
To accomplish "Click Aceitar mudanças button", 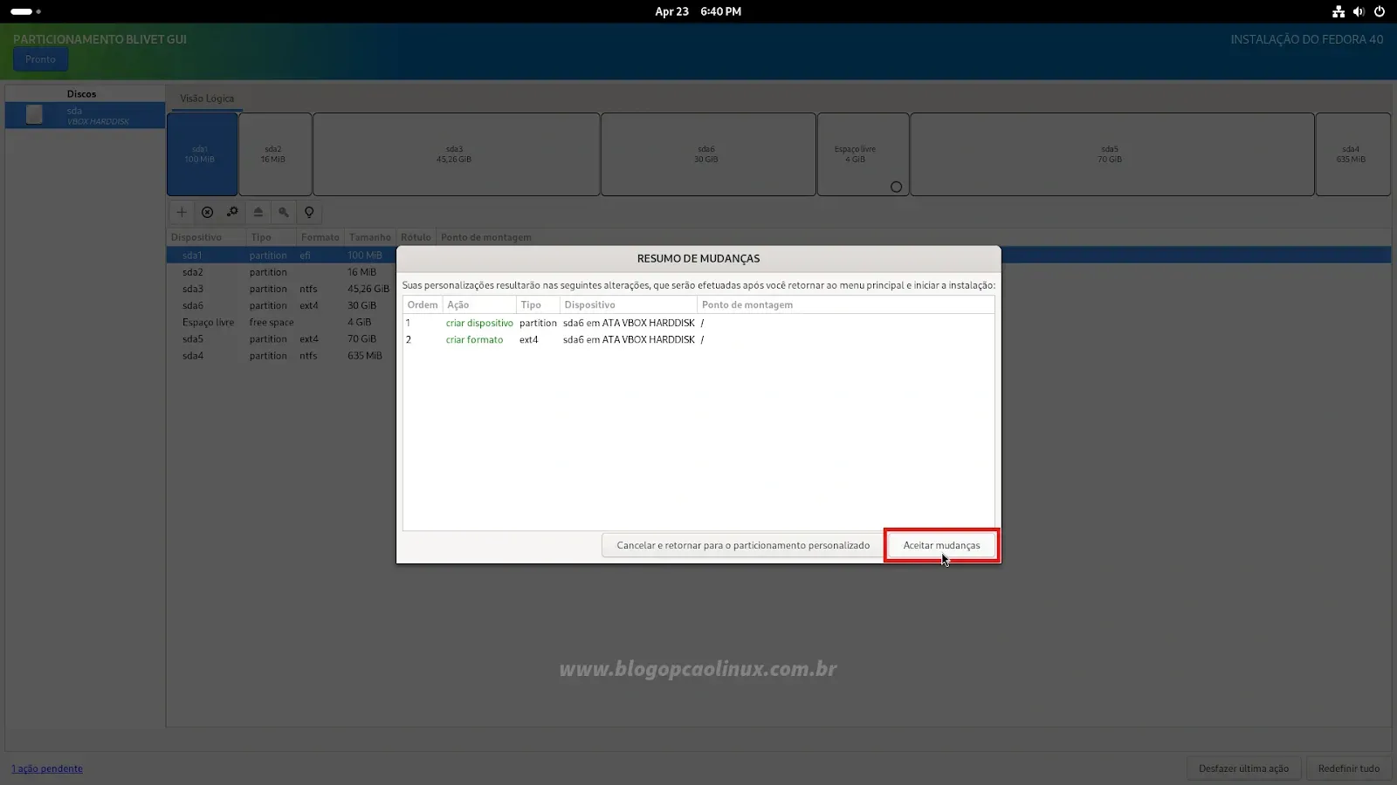I will 941,545.
